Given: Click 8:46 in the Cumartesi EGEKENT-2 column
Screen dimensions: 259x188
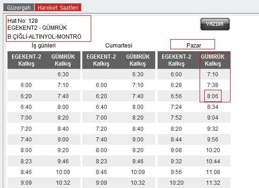Looking at the screenshot, I should pos(101,172).
